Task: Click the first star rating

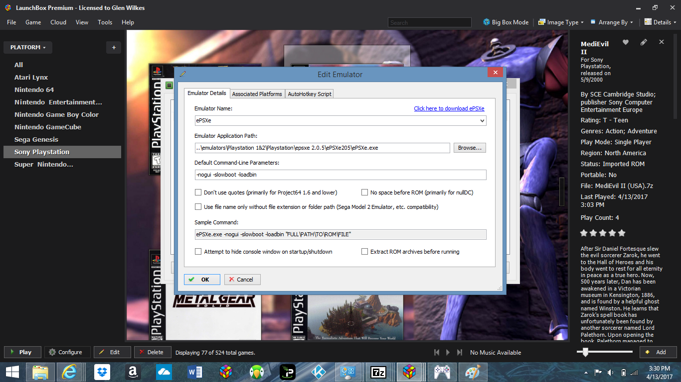Action: (x=584, y=233)
